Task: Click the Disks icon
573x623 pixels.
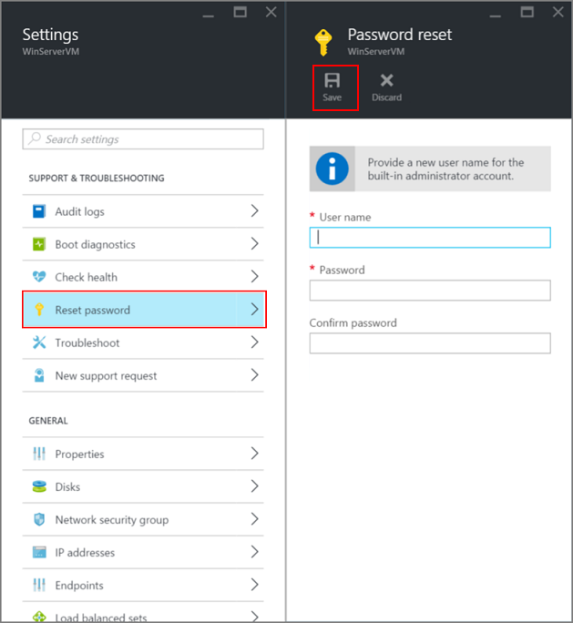Action: 39,486
